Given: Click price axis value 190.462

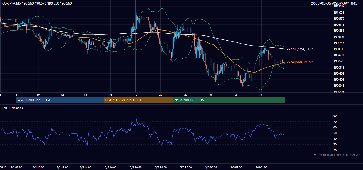Looking at the screenshot, I should pos(339,73).
